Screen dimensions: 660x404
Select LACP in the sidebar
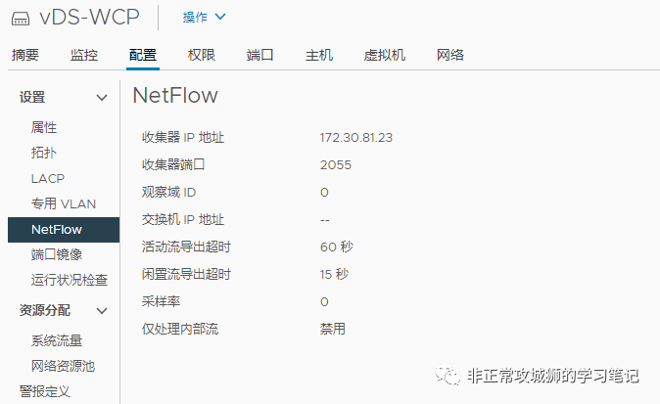click(x=47, y=178)
